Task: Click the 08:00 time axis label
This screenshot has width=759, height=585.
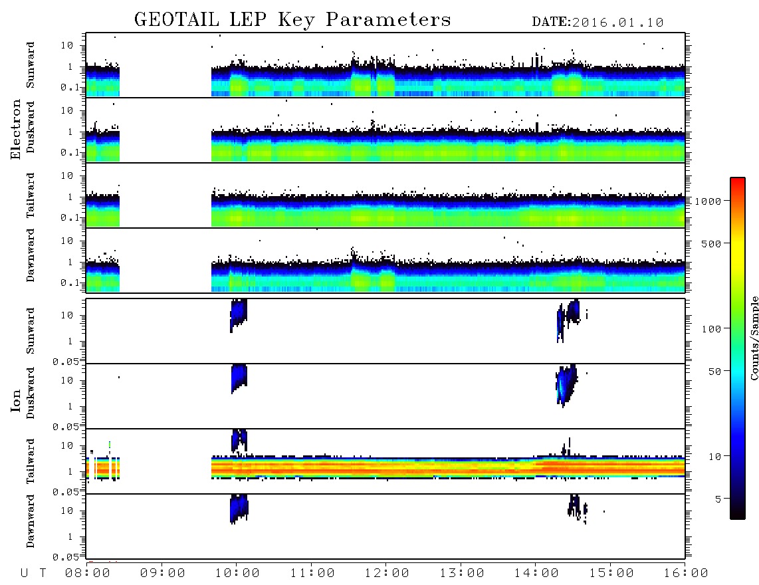Action: [88, 573]
